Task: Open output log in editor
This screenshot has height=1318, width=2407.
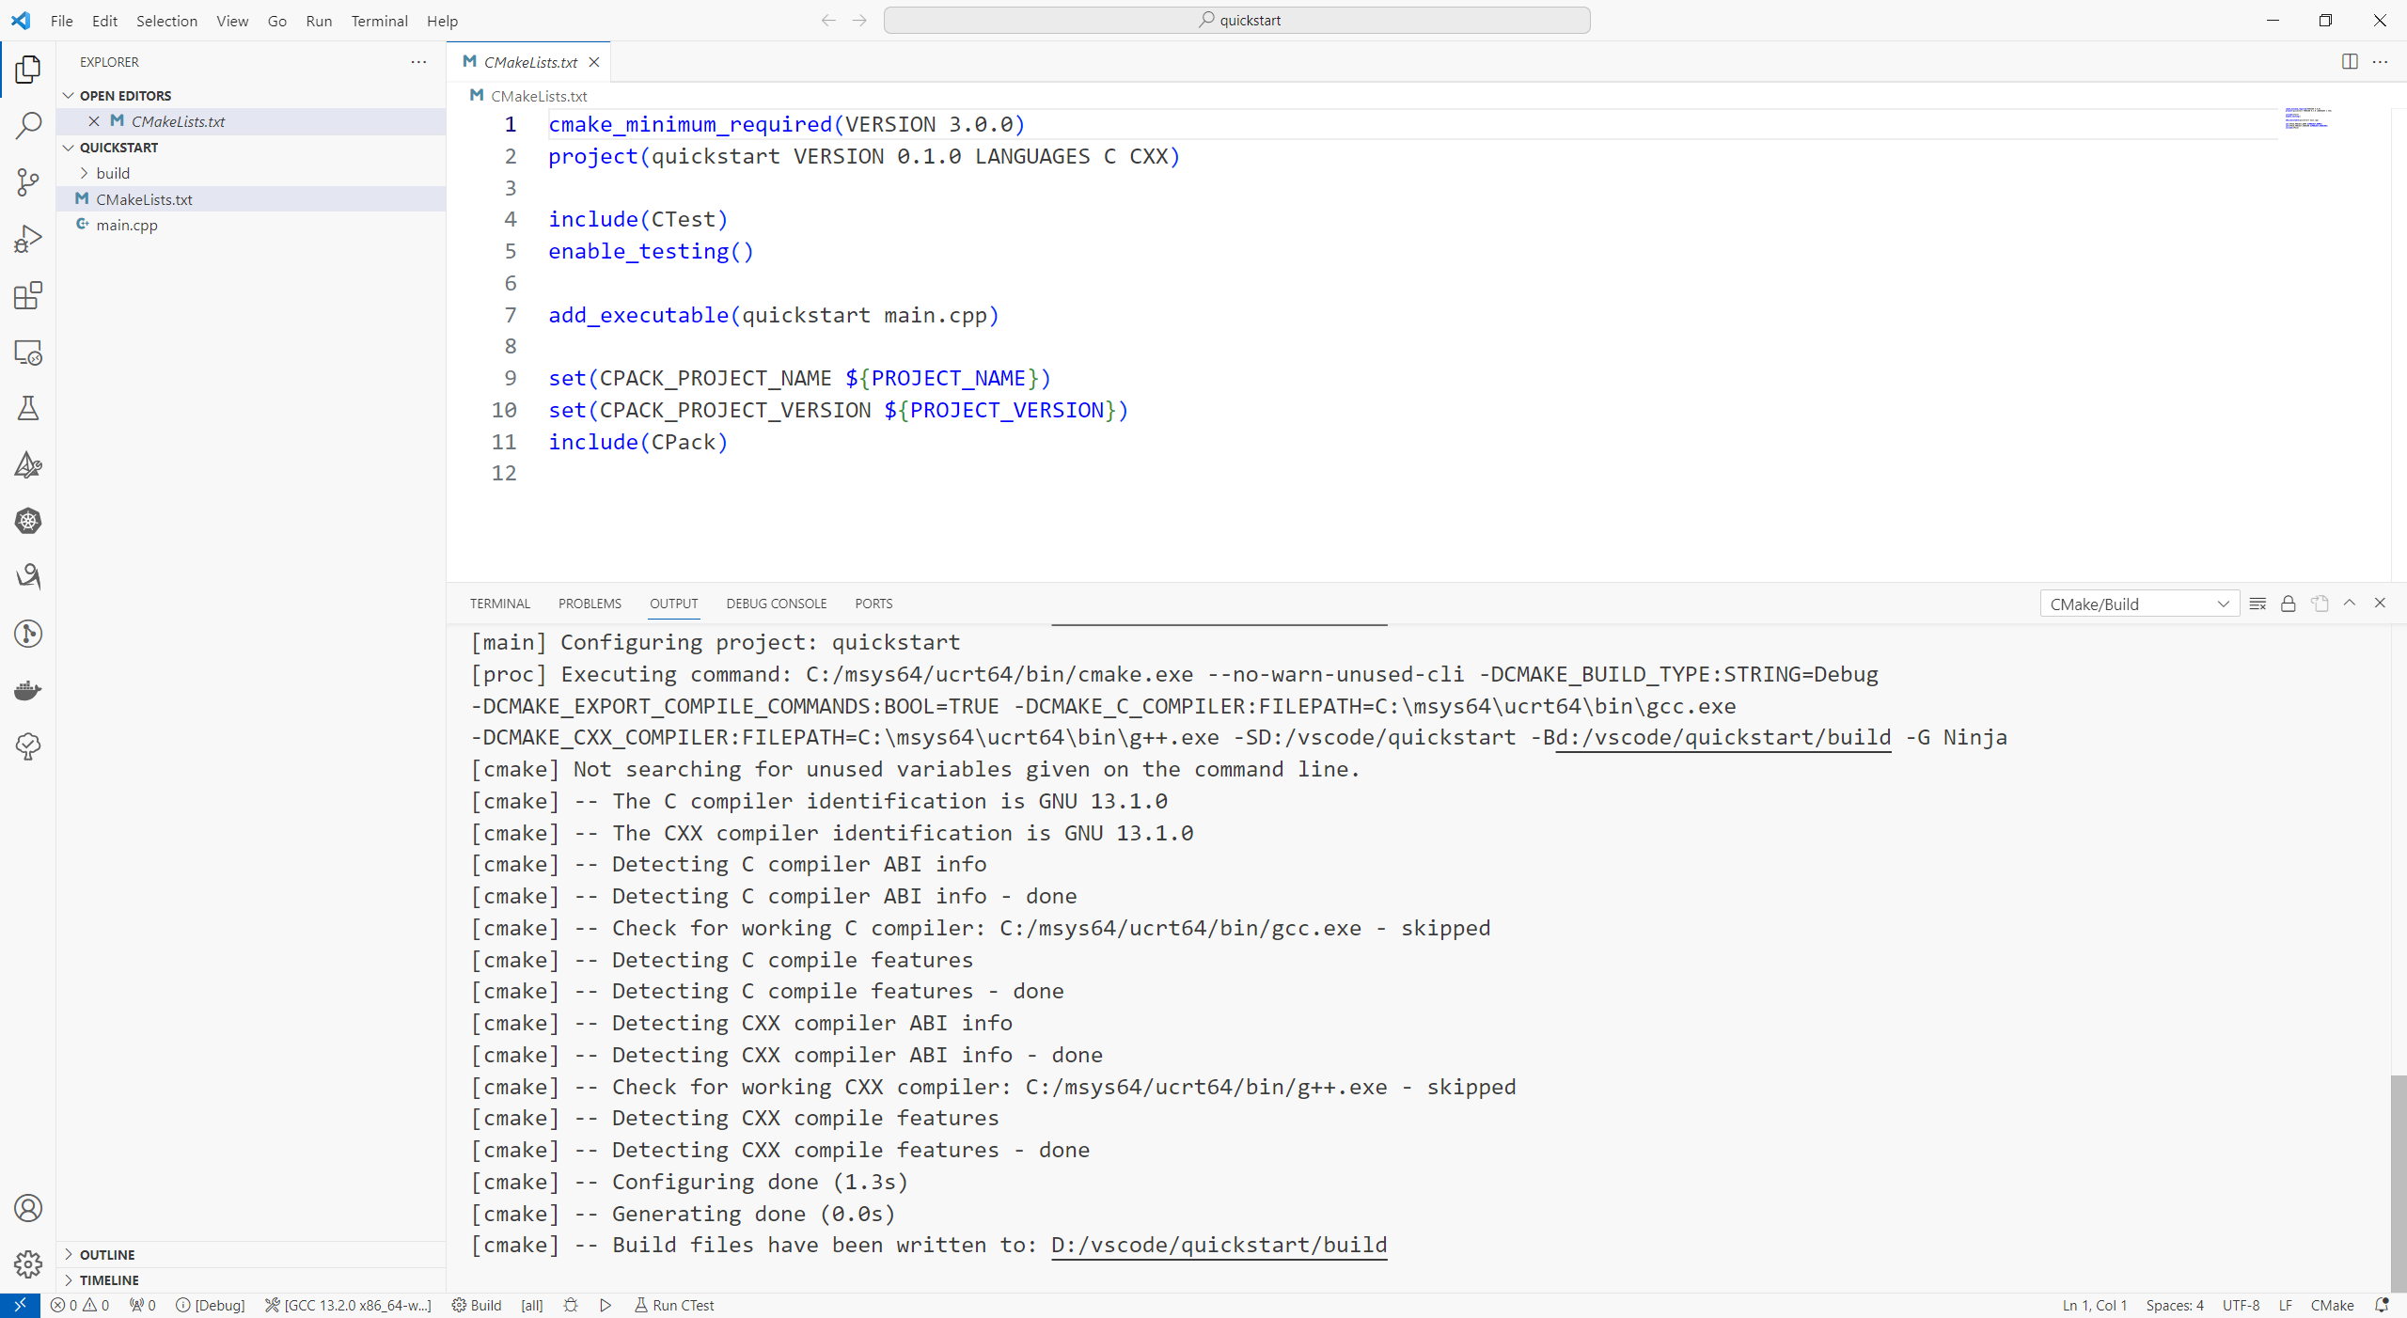Action: point(2320,604)
